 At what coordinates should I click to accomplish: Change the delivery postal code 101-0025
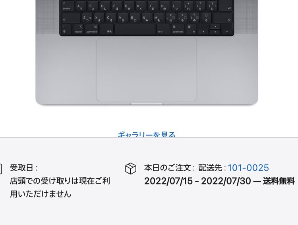point(248,168)
